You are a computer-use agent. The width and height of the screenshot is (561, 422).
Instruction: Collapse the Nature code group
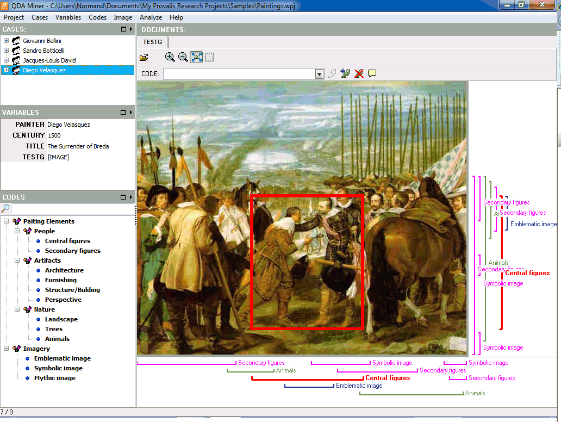point(17,309)
